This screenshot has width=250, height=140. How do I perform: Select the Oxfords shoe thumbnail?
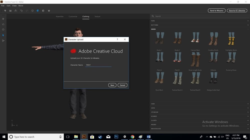213,58
